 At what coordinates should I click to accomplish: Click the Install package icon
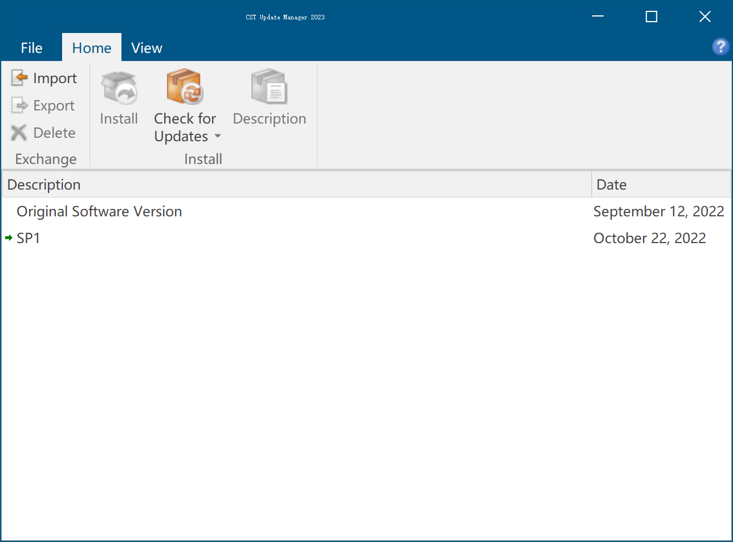(x=119, y=87)
